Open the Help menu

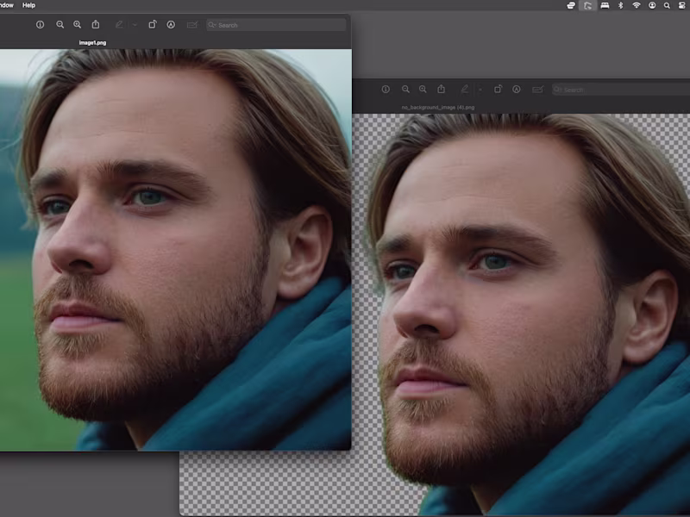(x=28, y=5)
